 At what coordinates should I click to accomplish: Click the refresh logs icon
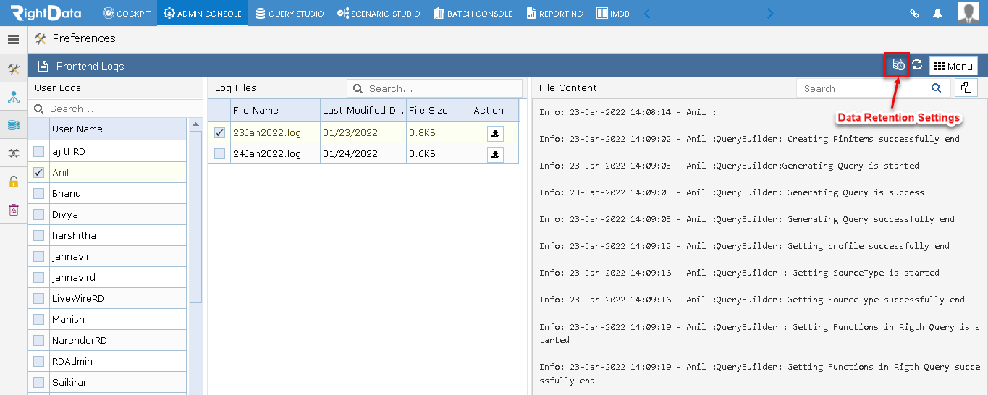[917, 65]
